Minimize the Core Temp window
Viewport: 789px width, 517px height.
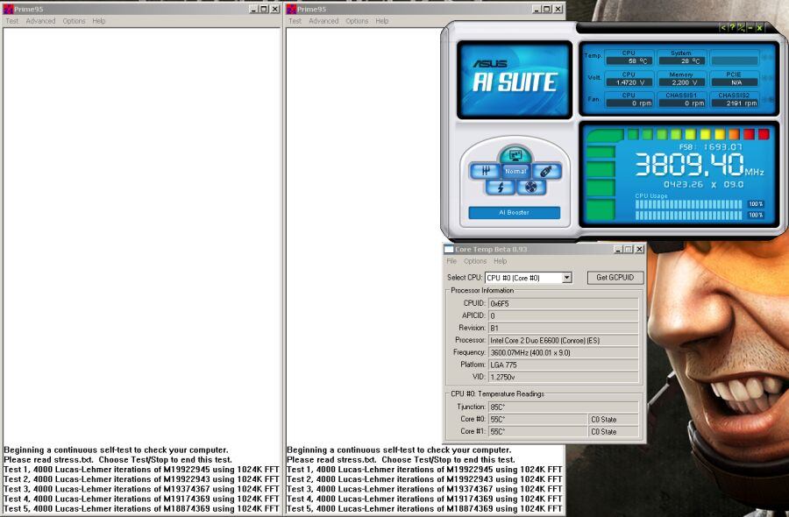pos(618,249)
